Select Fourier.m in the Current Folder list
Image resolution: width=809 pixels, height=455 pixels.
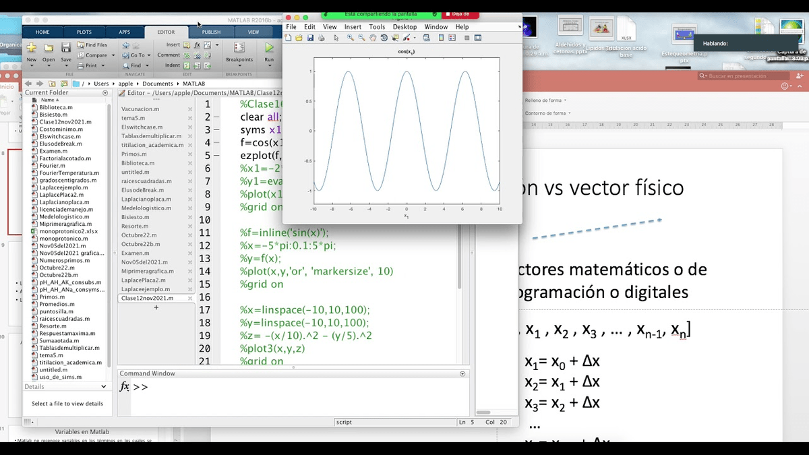[x=52, y=165]
